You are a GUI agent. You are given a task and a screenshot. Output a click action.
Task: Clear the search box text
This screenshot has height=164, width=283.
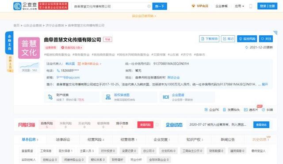[x=149, y=6]
